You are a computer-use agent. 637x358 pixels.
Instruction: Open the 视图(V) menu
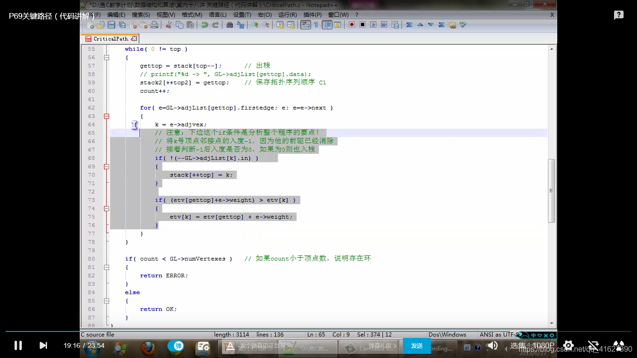click(166, 14)
